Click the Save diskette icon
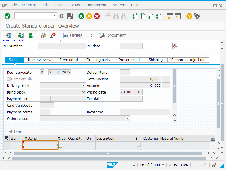The height and width of the screenshot is (170, 226). [x=70, y=16]
